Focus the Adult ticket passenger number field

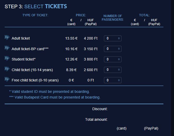(x=113, y=38)
